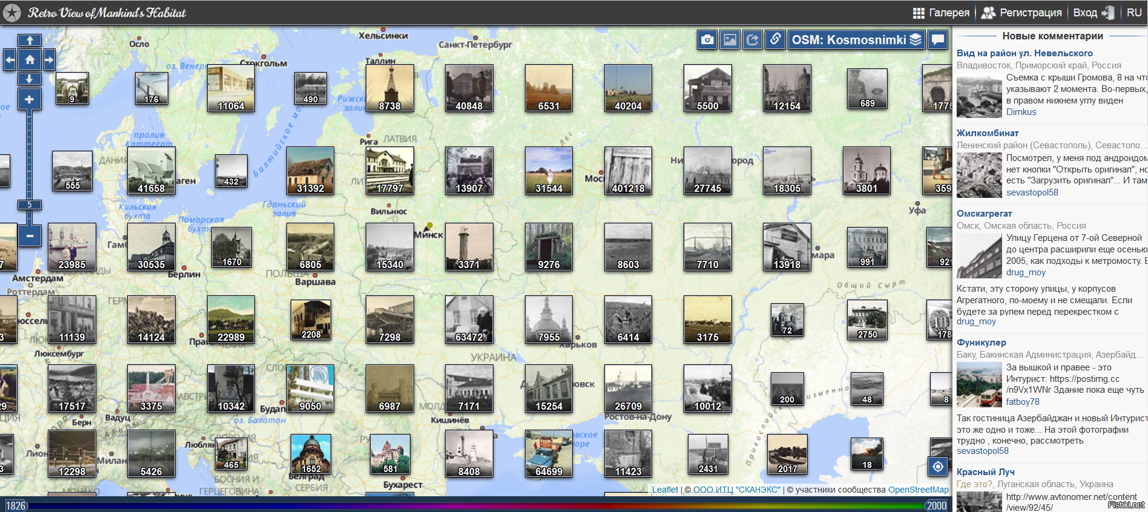Open the photo cluster labeled 176

coord(151,88)
